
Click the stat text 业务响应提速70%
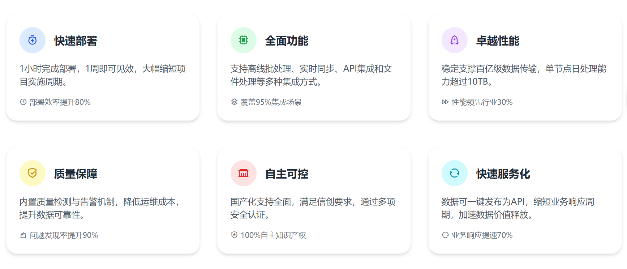coord(481,235)
